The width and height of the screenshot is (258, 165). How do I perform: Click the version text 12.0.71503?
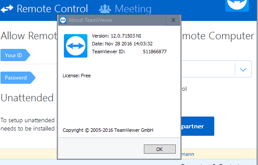123,36
